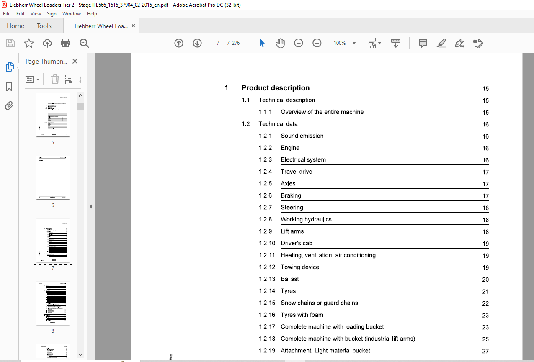The width and height of the screenshot is (534, 362).
Task: Activate the Selection arrow tool
Action: pyautogui.click(x=262, y=43)
